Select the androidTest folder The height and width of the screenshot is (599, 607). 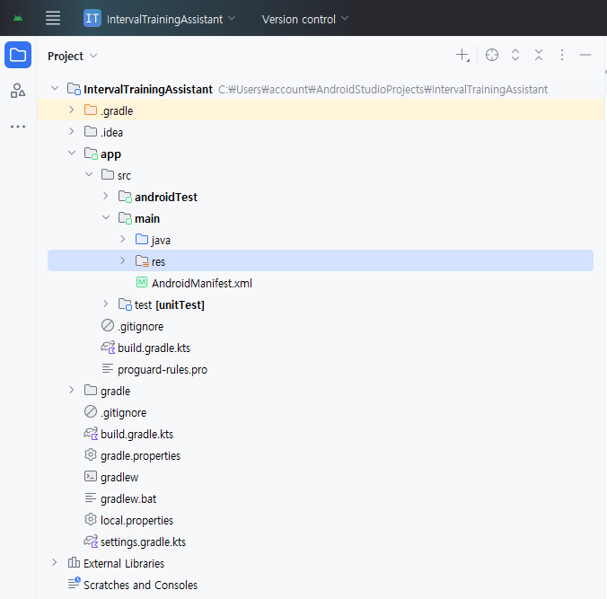[166, 197]
